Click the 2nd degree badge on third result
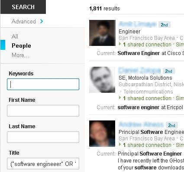 171,125
